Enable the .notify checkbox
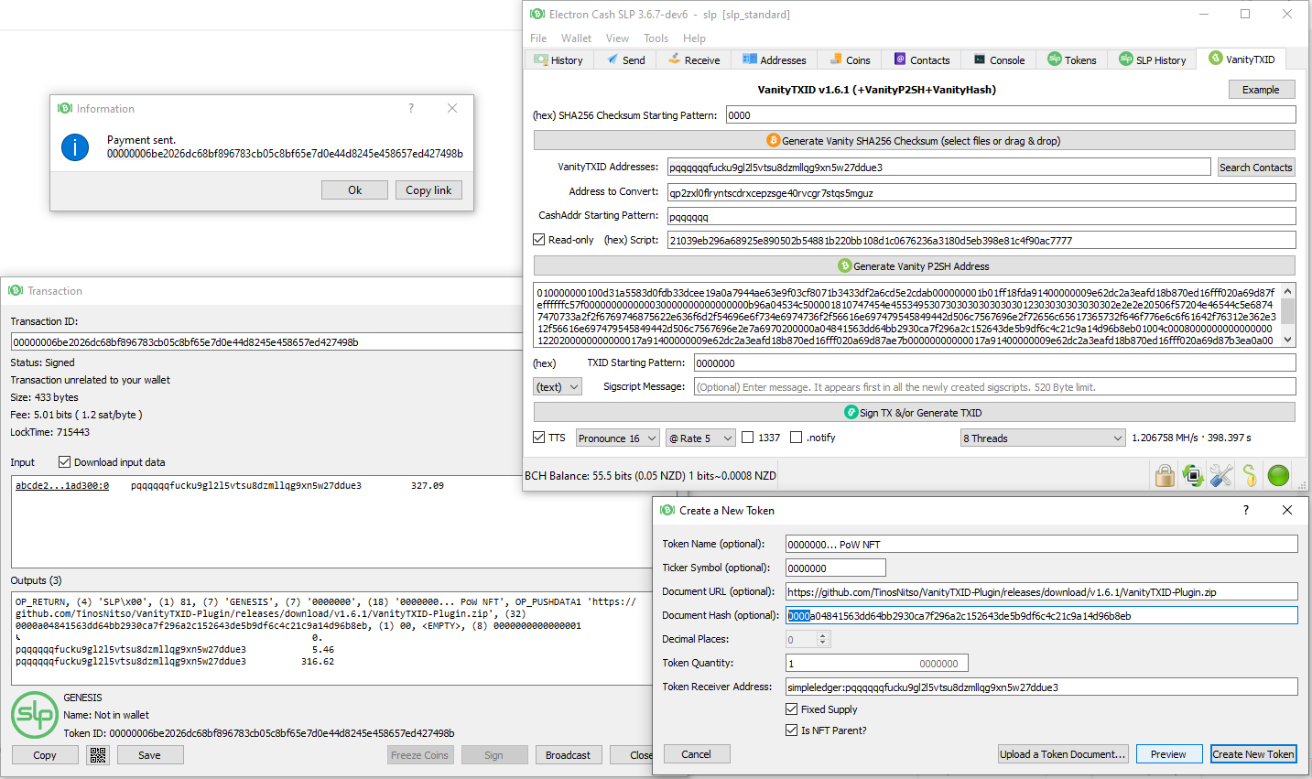The width and height of the screenshot is (1312, 779). (797, 437)
